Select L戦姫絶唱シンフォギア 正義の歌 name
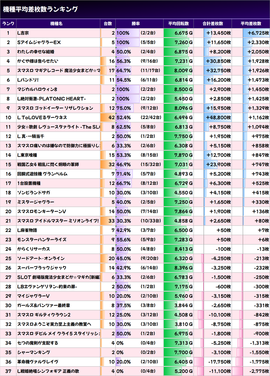The height and width of the screenshot is (376, 270). click(48, 371)
